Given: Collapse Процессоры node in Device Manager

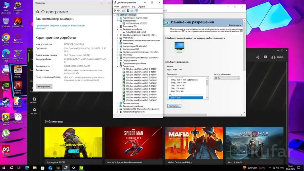Looking at the screenshot, I should coord(118,66).
